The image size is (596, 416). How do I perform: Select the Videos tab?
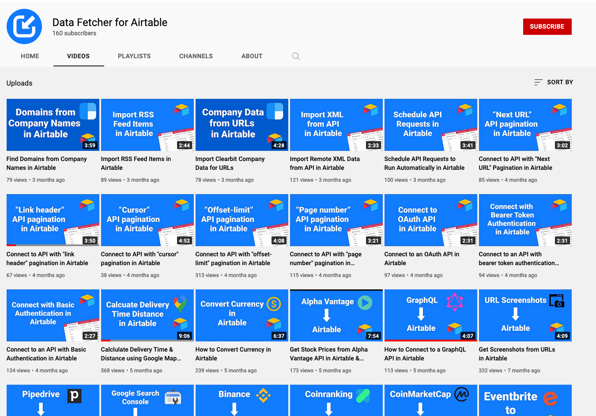(x=79, y=56)
